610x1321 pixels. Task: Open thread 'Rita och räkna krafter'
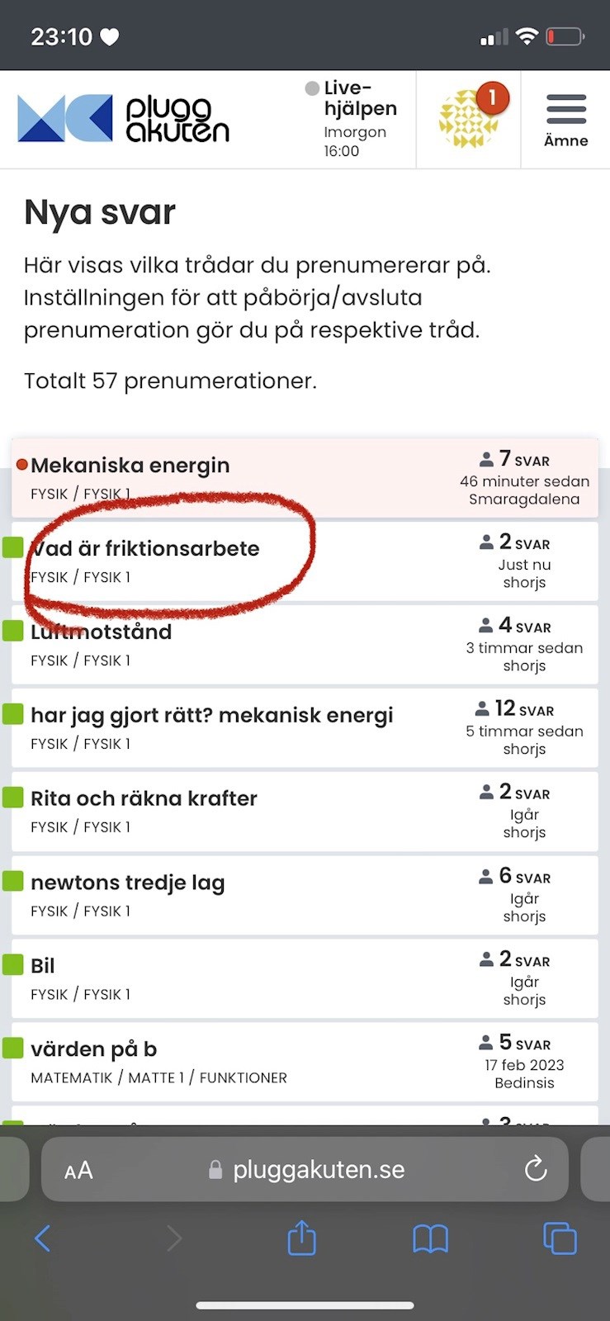pyautogui.click(x=144, y=798)
